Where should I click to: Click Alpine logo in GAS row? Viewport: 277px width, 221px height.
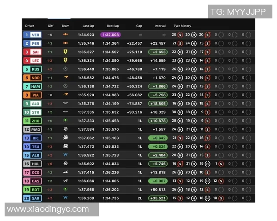tap(66, 180)
